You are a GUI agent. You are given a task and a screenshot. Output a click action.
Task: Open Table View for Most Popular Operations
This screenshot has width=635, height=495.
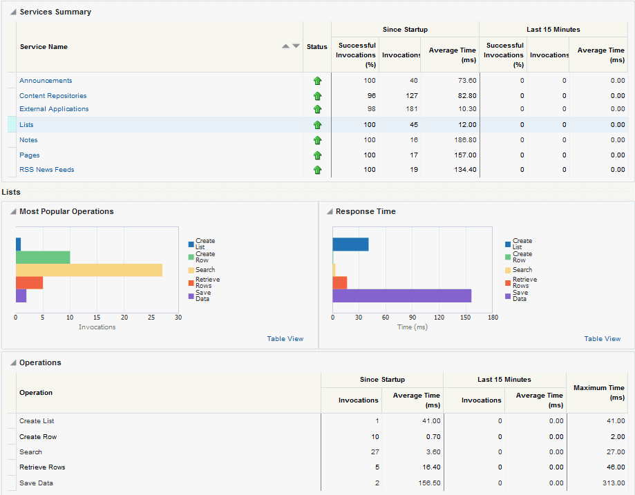tap(285, 339)
